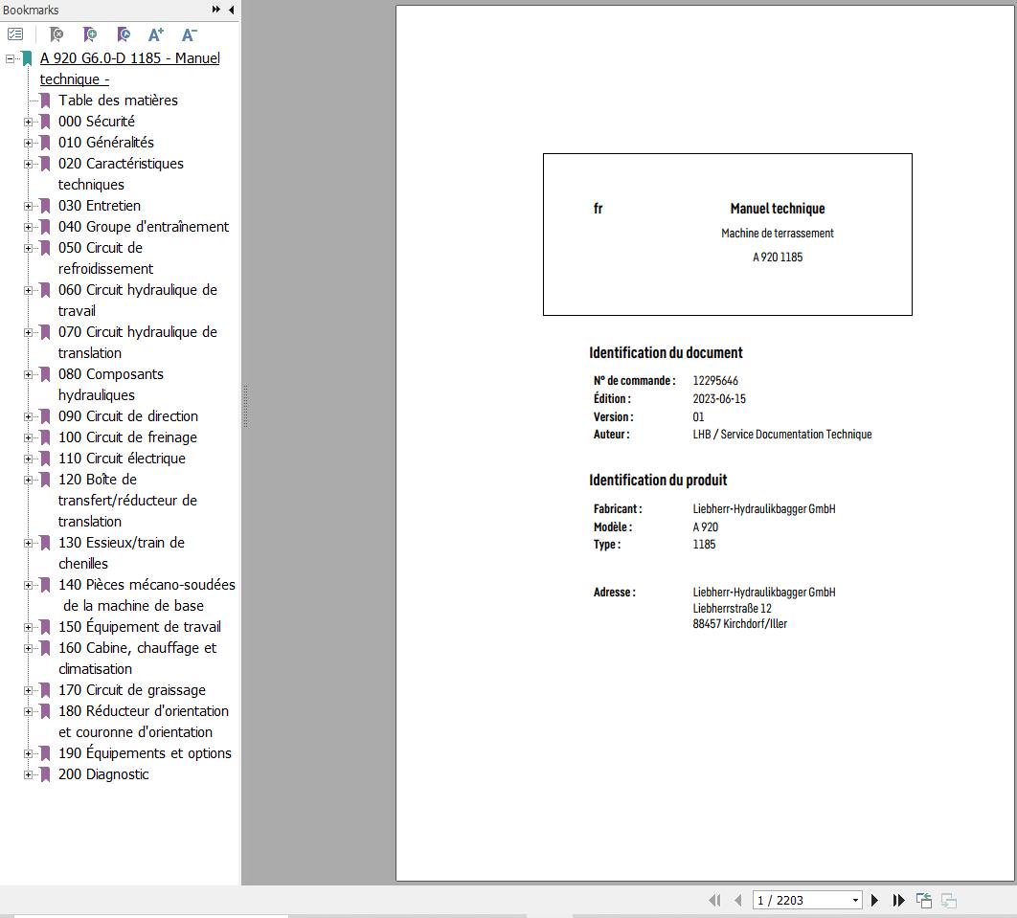Screen dimensions: 1017x918
Task: Click the Liebherrstraße 12 address line
Action: pyautogui.click(x=732, y=608)
